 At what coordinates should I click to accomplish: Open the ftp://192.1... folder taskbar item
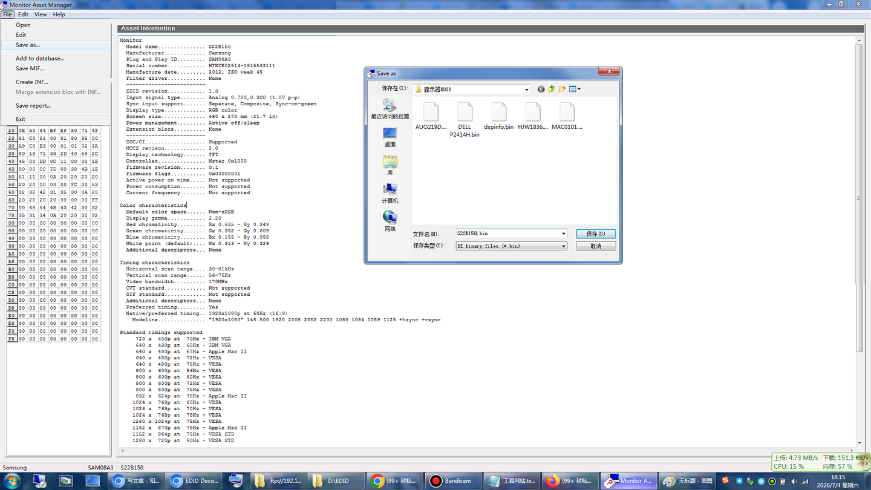click(x=279, y=481)
